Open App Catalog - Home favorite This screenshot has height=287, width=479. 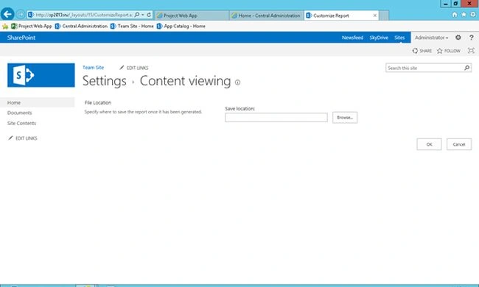(x=181, y=26)
